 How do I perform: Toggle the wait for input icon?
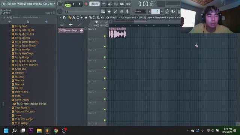[110, 4]
